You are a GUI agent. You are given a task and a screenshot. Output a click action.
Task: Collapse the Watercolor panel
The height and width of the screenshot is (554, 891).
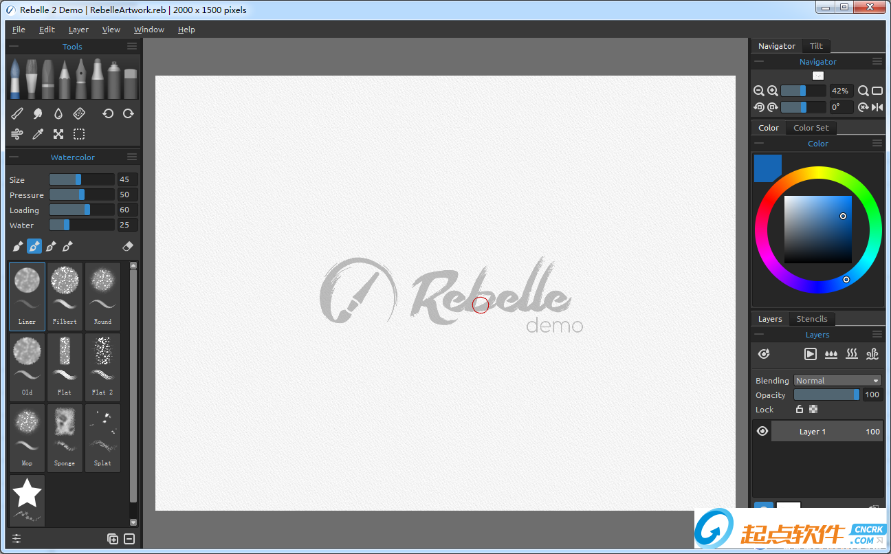14,157
